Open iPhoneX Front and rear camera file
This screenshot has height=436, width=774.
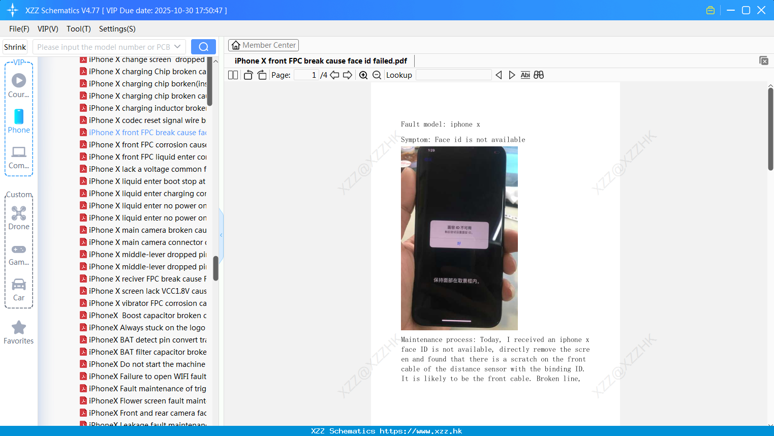(x=142, y=413)
